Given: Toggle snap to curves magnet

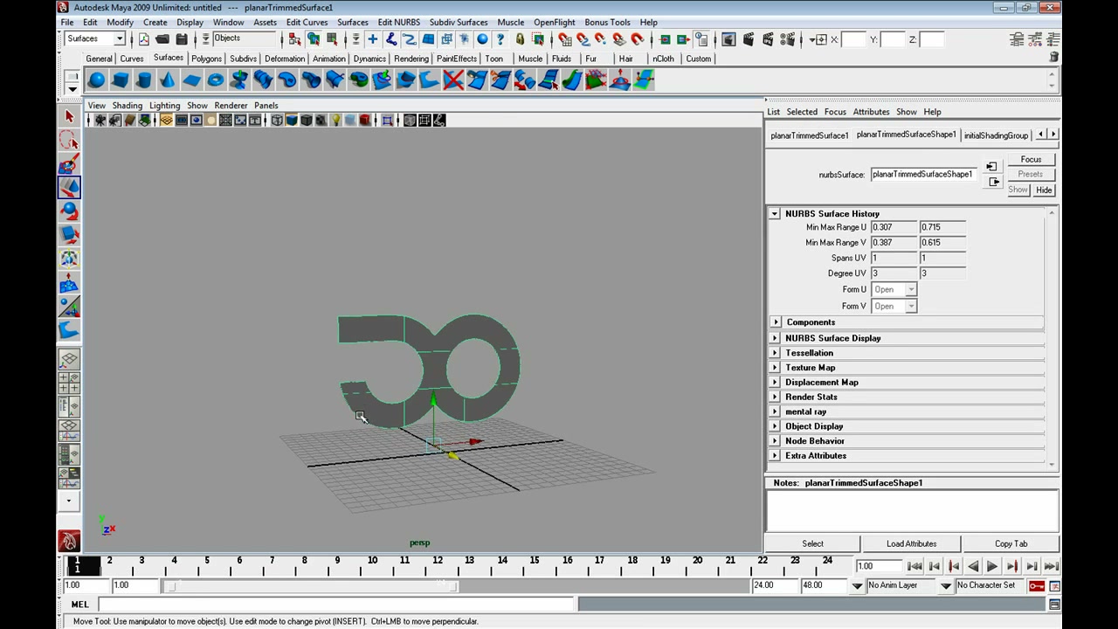Looking at the screenshot, I should point(583,39).
